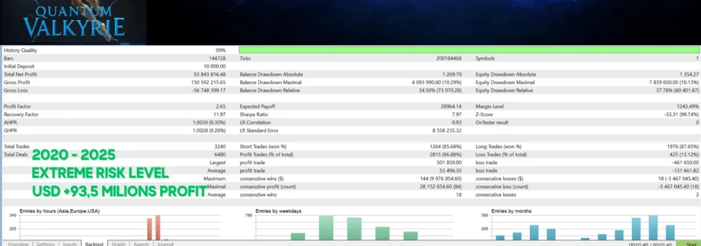Click Equity Drawdown Absolute value 1 354.27
The image size is (701, 246).
[689, 74]
